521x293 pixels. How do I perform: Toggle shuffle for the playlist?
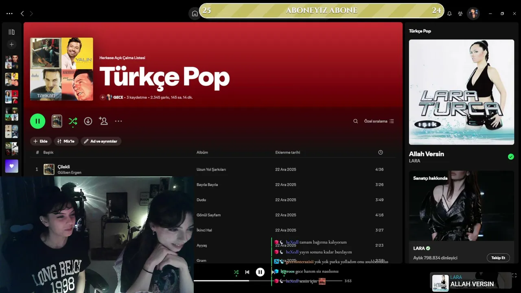tap(73, 121)
